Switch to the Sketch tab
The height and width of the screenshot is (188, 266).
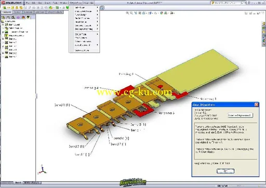pyautogui.click(x=18, y=12)
